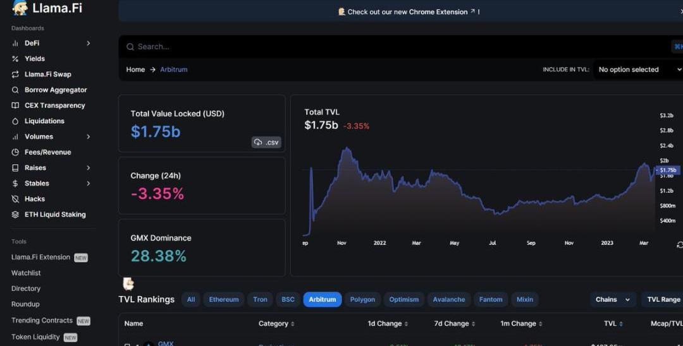Select the Optimism chain filter
683x346 pixels.
click(403, 299)
